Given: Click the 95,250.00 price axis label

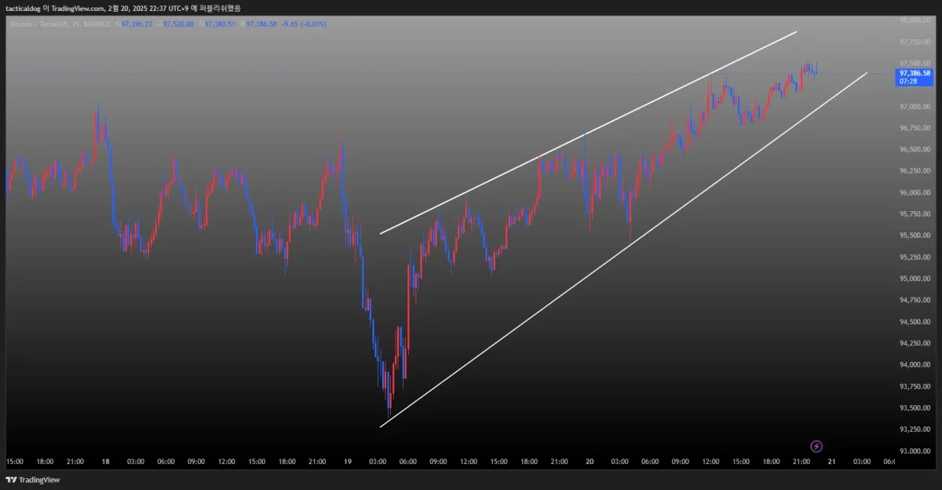Looking at the screenshot, I should 915,257.
